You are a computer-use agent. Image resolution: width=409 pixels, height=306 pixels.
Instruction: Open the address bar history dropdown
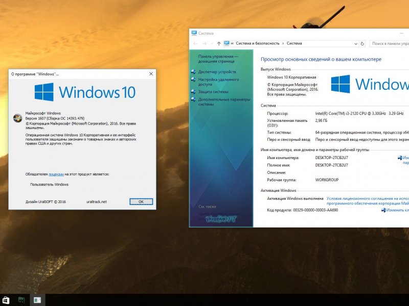pyautogui.click(x=355, y=44)
